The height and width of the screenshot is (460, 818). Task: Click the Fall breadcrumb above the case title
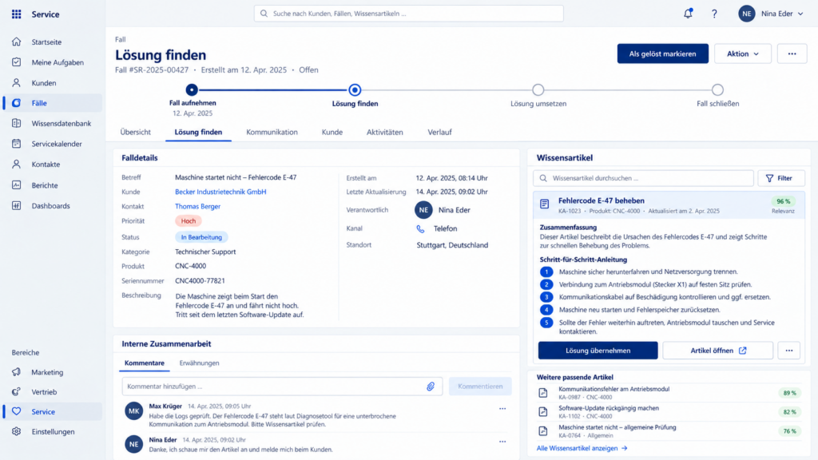[121, 39]
